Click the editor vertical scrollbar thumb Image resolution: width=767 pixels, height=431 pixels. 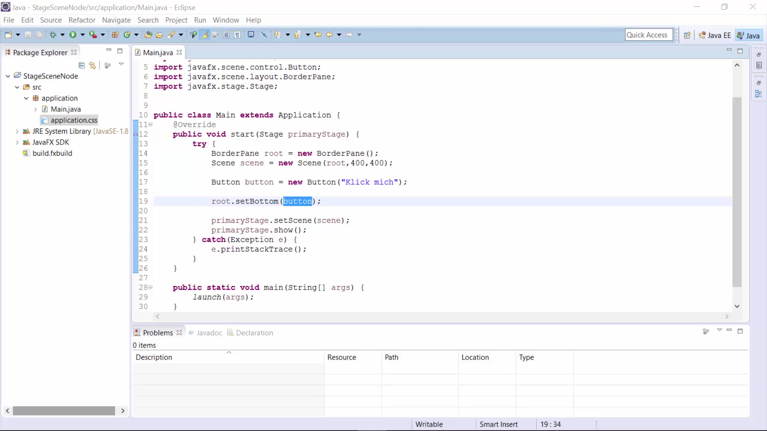(737, 192)
